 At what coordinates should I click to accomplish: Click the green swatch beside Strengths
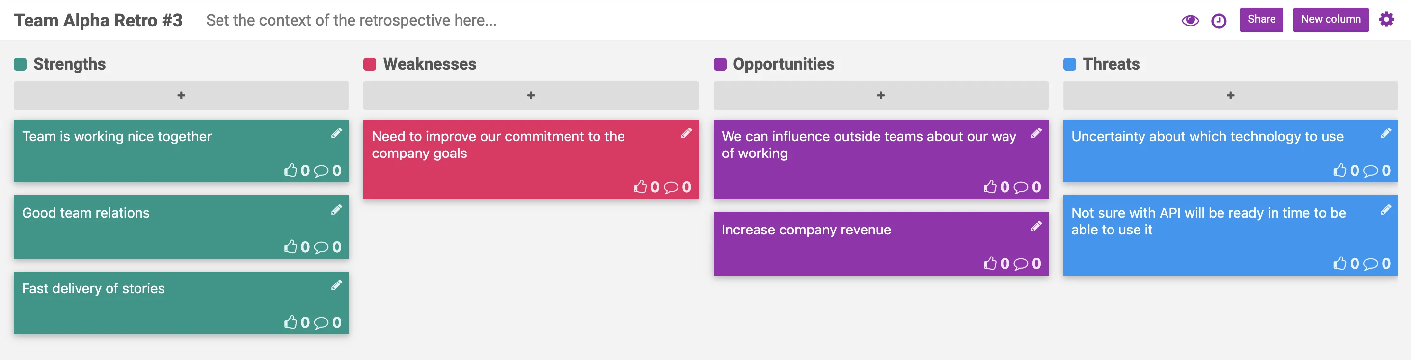tap(20, 63)
